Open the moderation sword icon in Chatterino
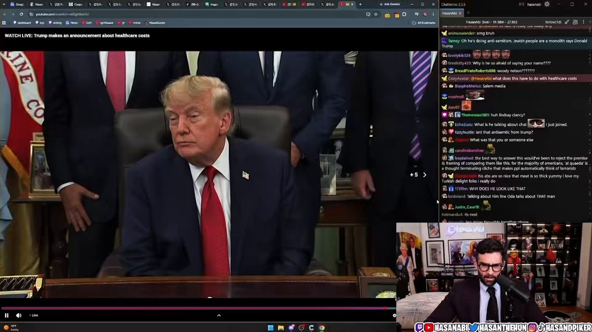 click(x=567, y=22)
